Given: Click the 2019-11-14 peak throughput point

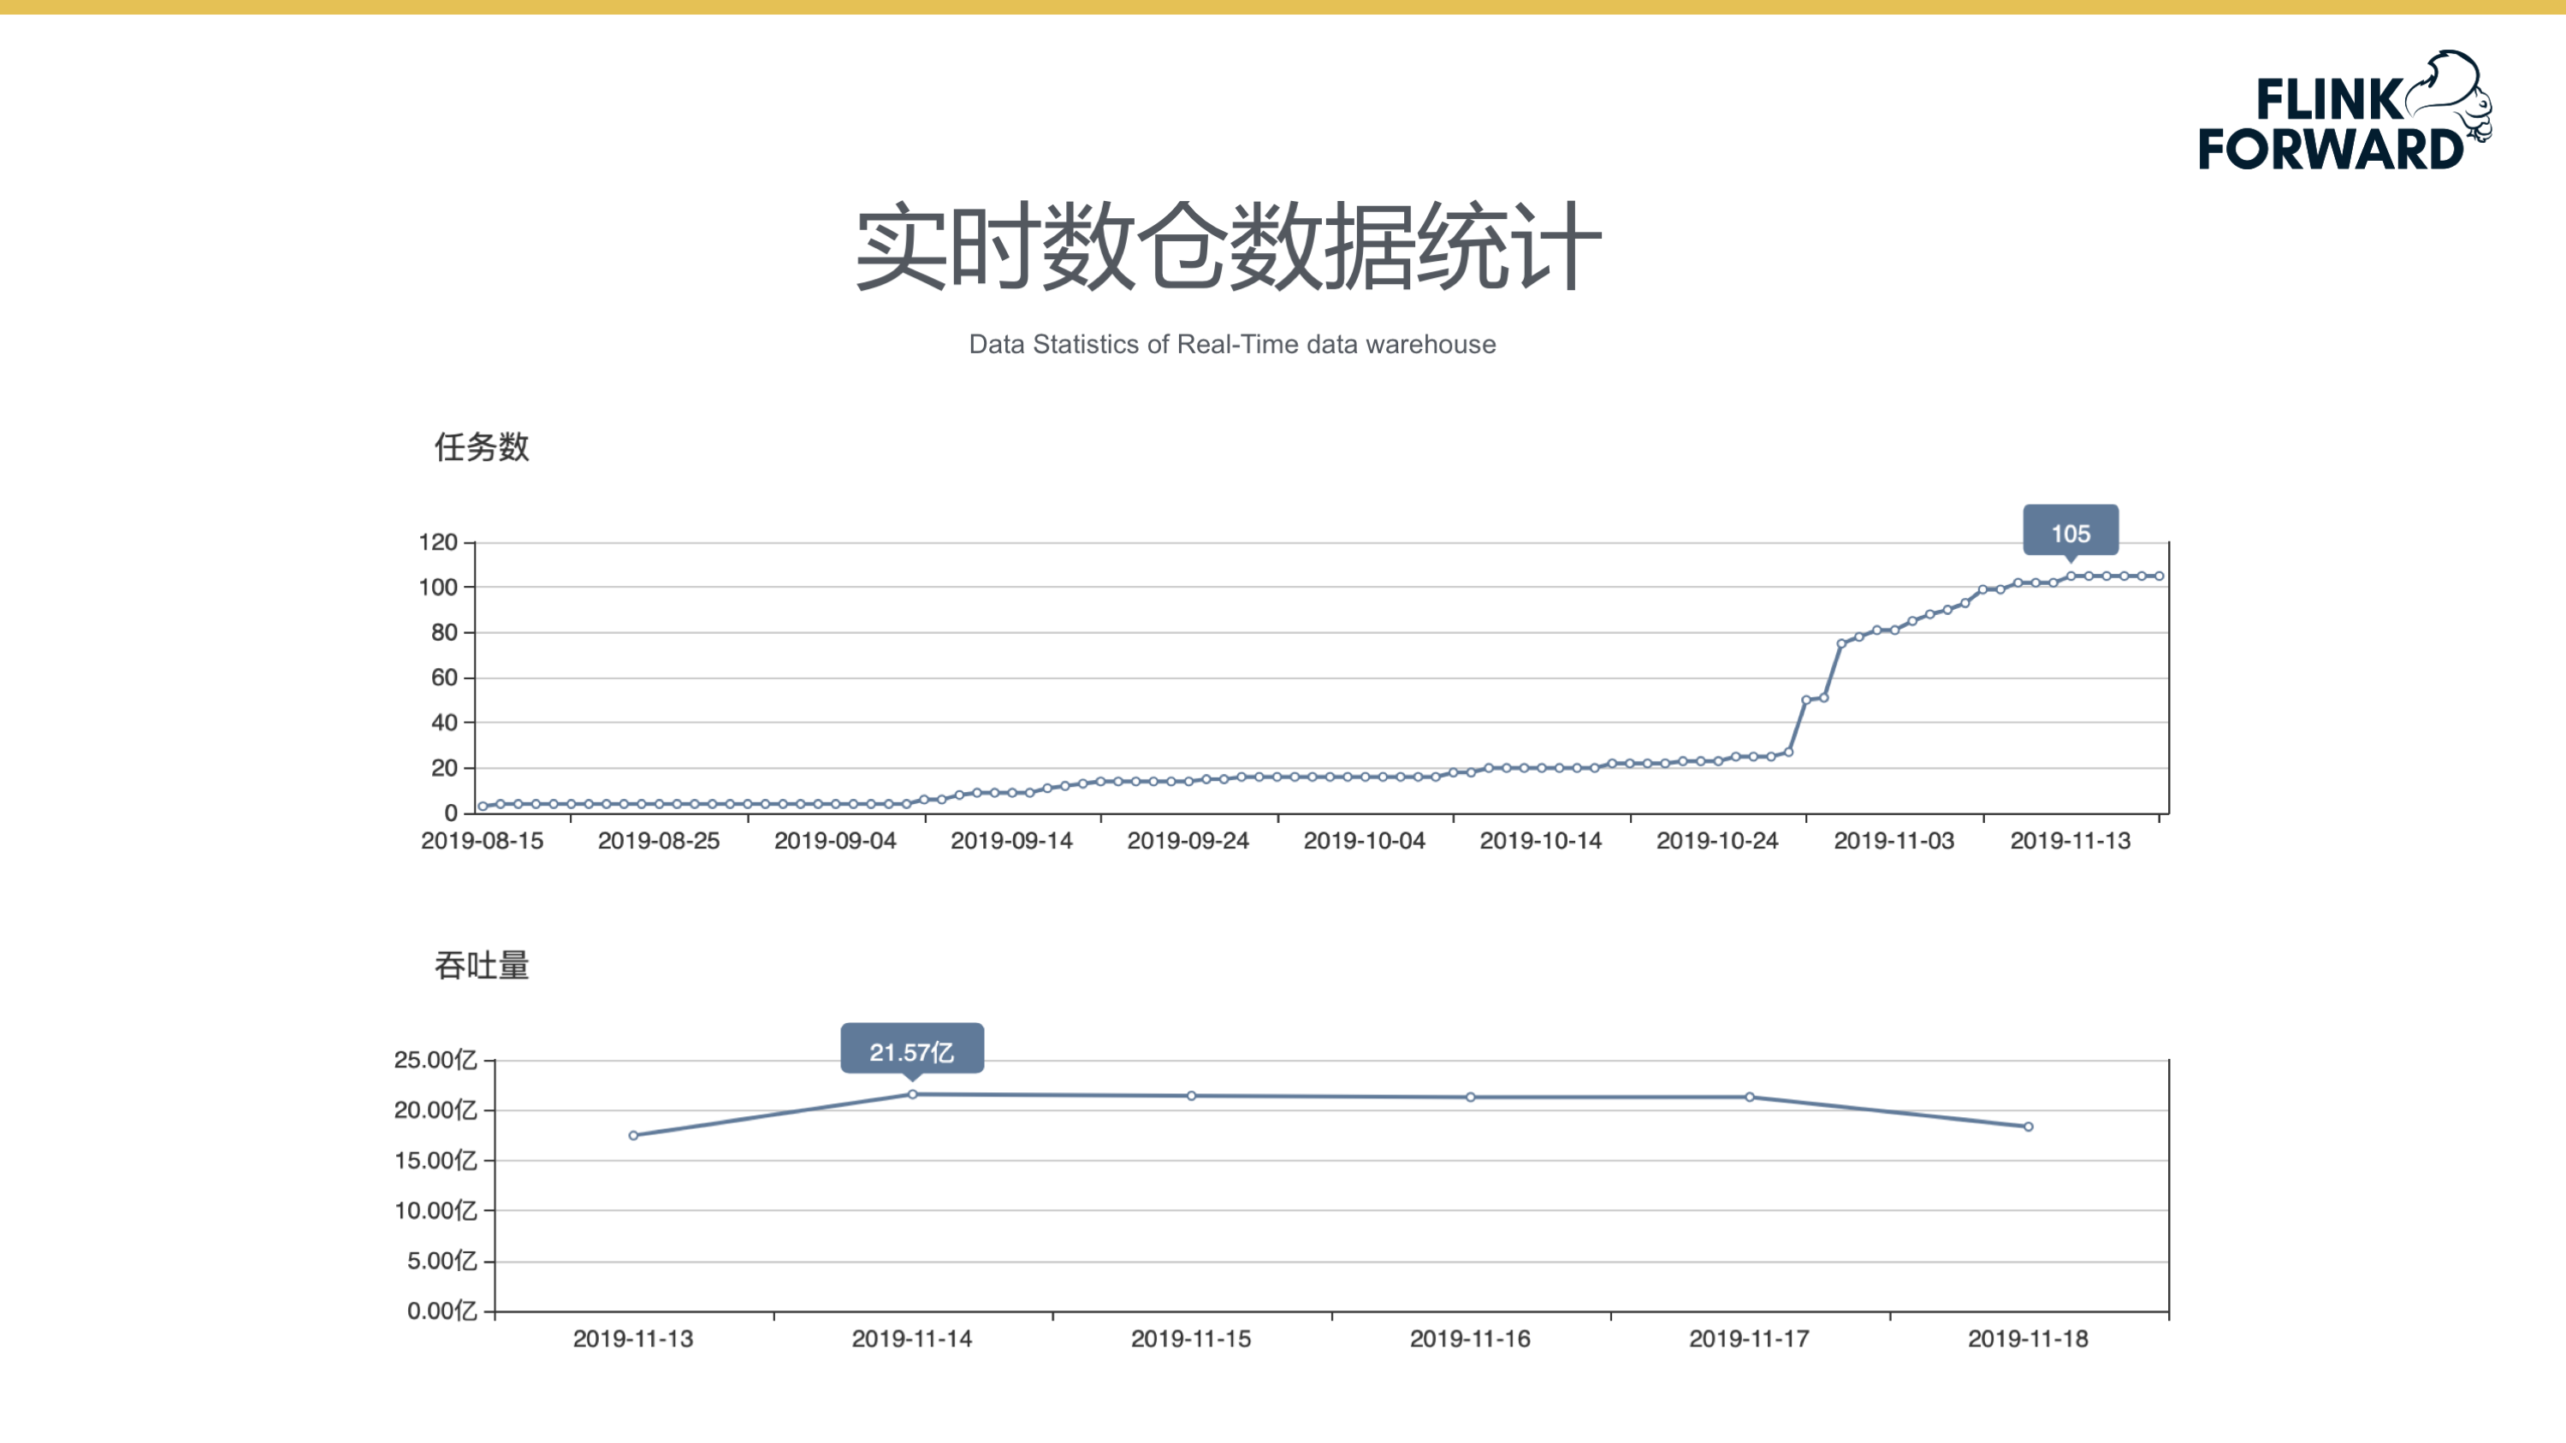Looking at the screenshot, I should click(912, 1095).
